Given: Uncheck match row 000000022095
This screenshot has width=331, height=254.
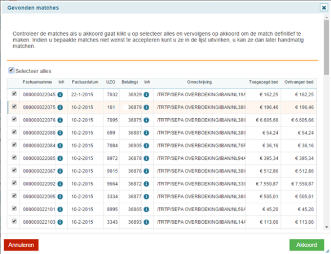Looking at the screenshot, I should [14, 195].
